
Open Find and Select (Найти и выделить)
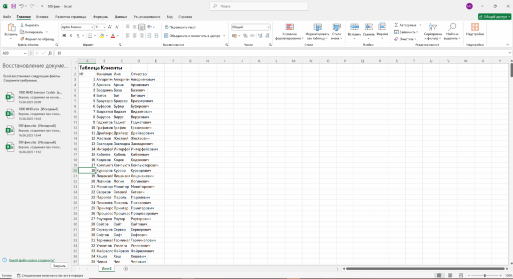coord(452,31)
